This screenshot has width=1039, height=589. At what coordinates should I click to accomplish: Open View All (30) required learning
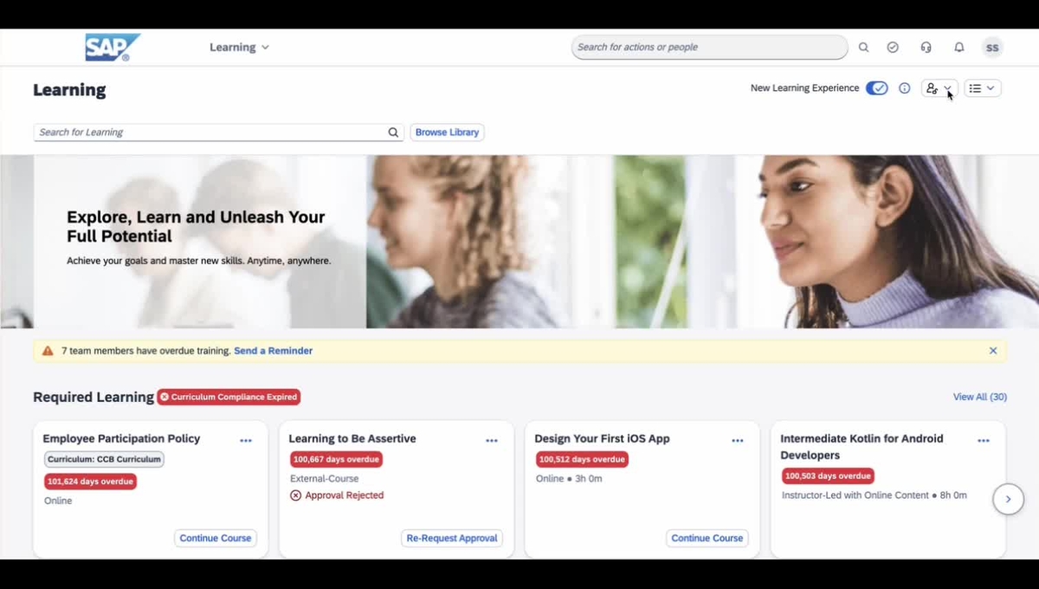point(979,397)
